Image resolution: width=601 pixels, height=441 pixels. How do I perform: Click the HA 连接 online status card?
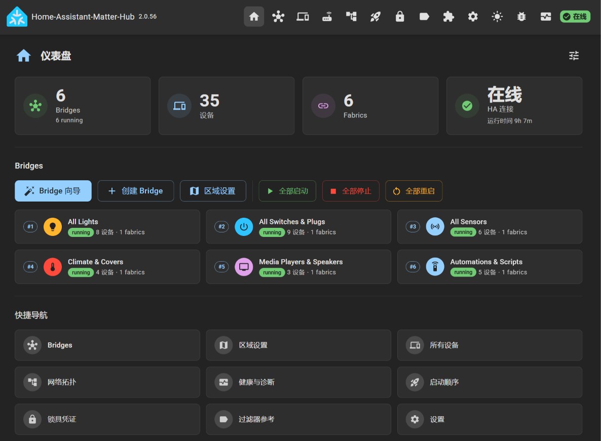(x=514, y=106)
